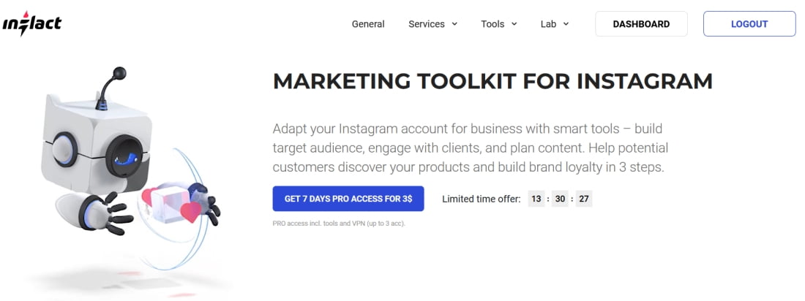The image size is (805, 301).
Task: Click the minutes box showing 30
Action: tap(560, 199)
